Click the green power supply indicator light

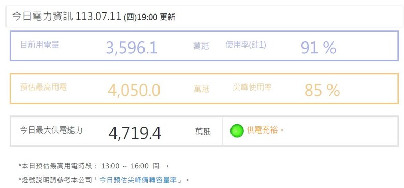click(237, 131)
